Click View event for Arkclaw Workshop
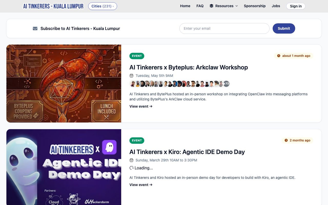 click(x=141, y=106)
